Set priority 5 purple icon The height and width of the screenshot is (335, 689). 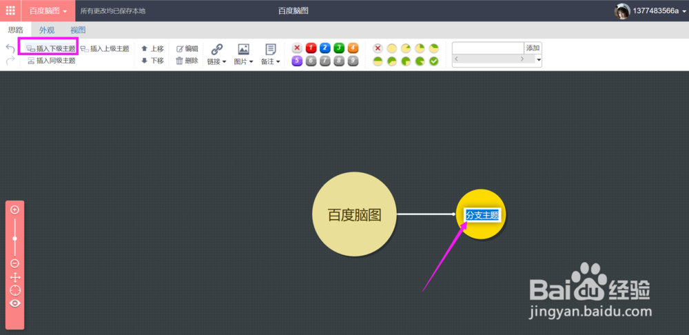click(297, 61)
